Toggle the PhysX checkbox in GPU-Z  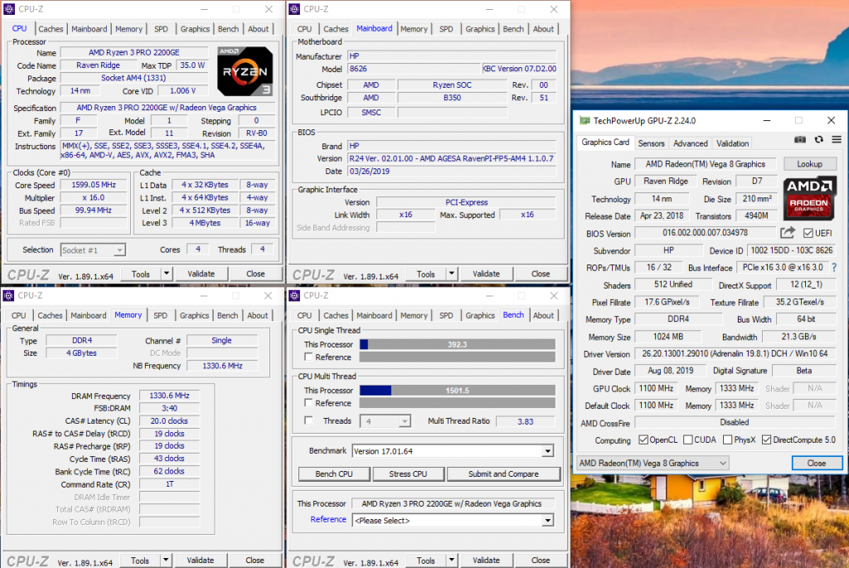[728, 439]
